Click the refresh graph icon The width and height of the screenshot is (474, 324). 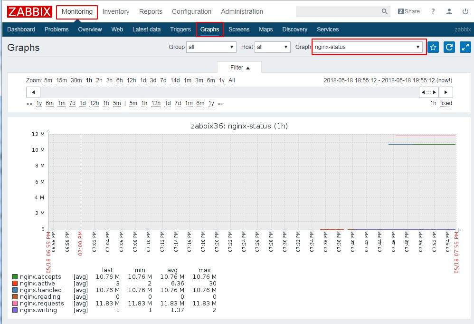click(449, 47)
